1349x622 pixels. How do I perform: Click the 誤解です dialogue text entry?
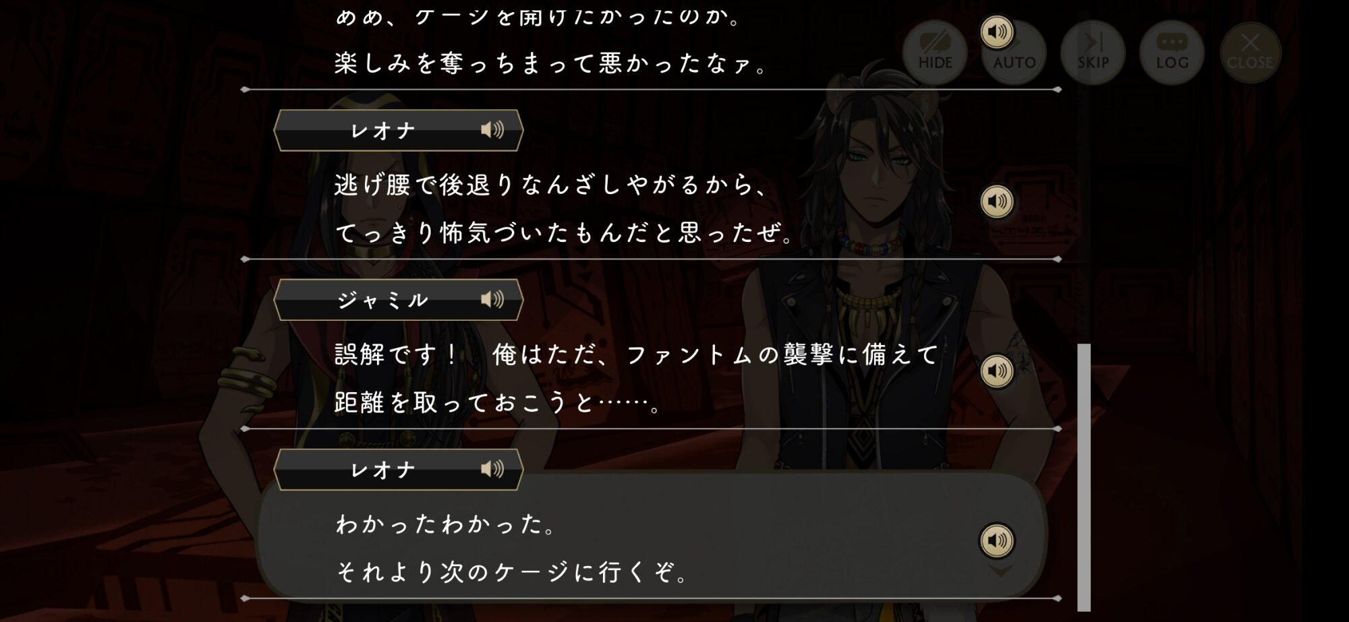[636, 379]
